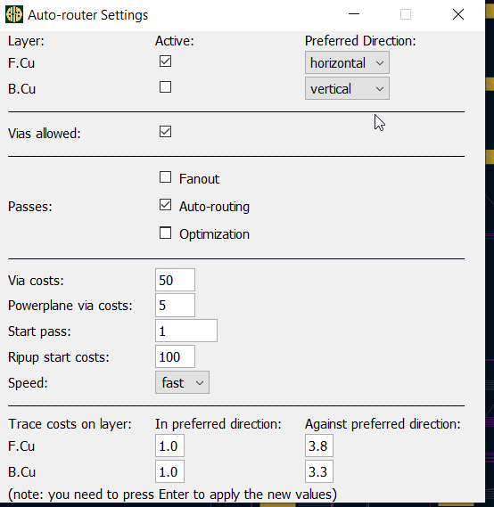Enable the Optimization pass checkbox
The width and height of the screenshot is (494, 507).
(x=165, y=233)
